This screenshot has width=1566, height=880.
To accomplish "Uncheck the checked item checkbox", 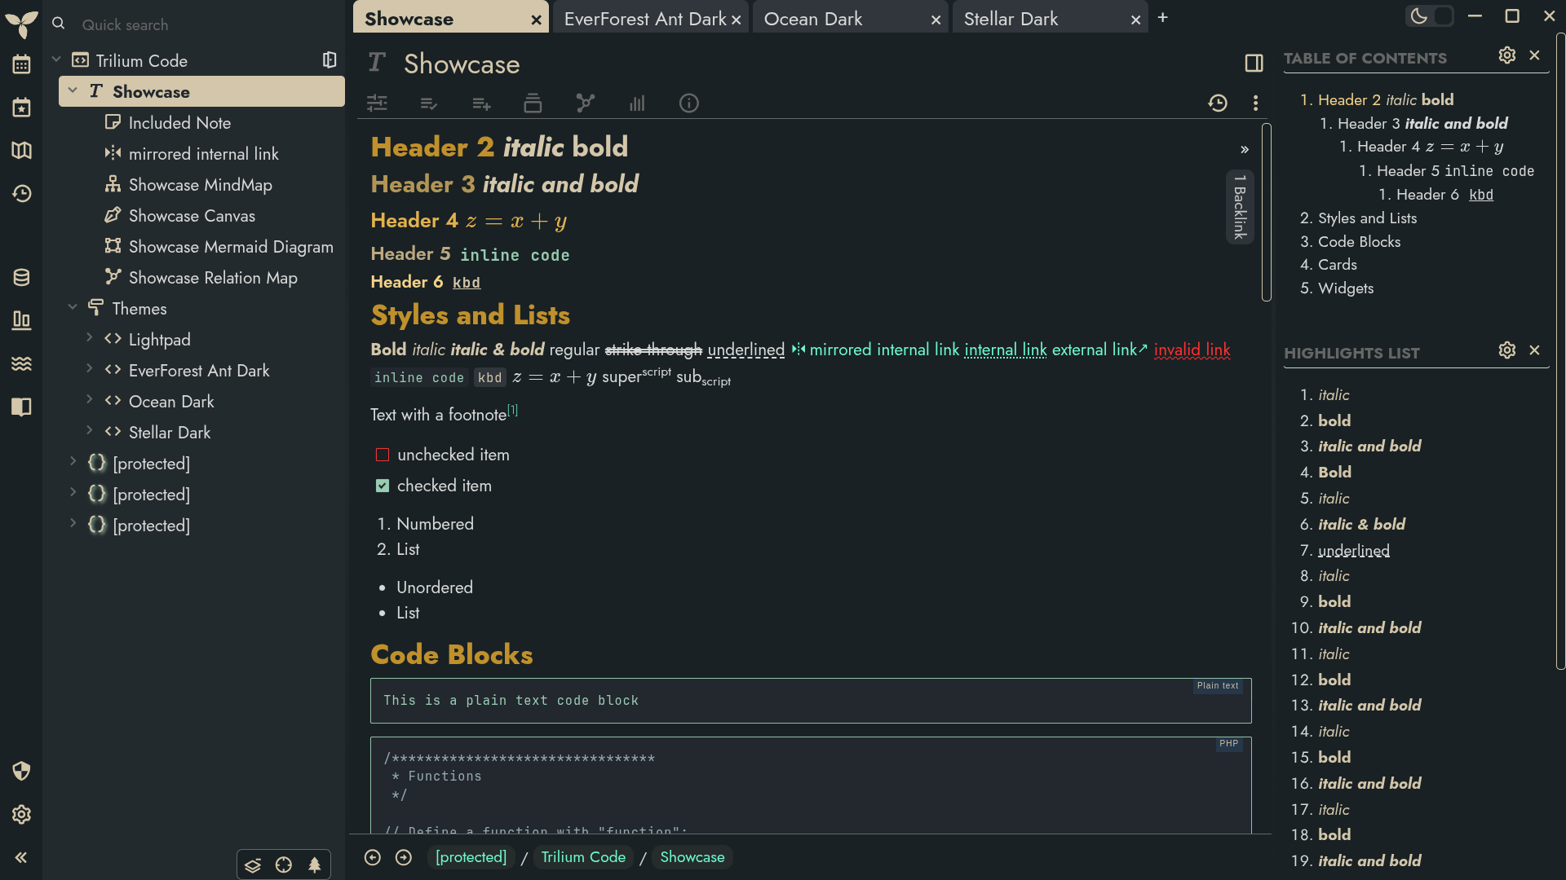I will point(383,486).
